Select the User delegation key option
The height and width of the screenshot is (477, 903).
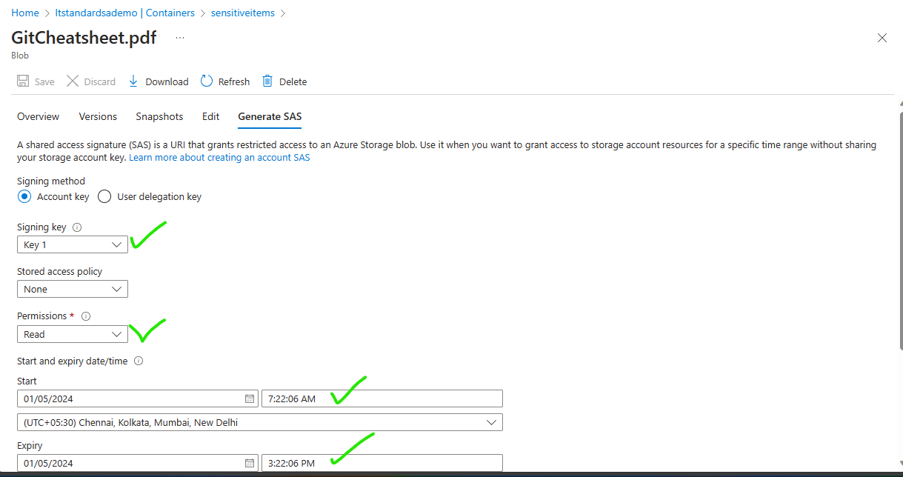click(x=104, y=196)
